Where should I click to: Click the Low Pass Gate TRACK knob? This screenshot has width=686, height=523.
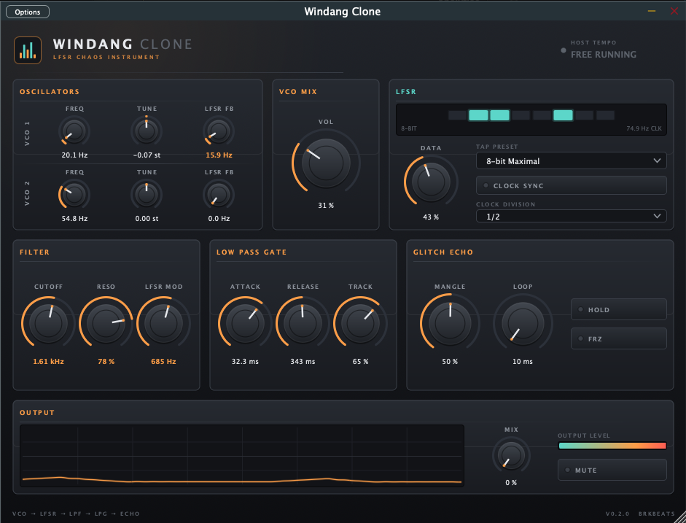361,323
